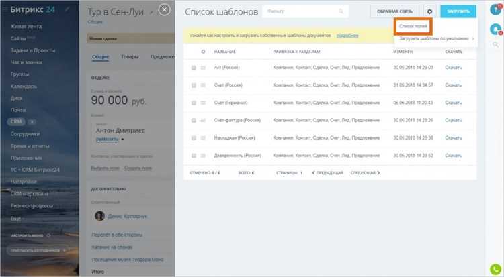The width and height of the screenshot is (504, 277).
Task: Click the blue Загрузить button
Action: pos(458,11)
